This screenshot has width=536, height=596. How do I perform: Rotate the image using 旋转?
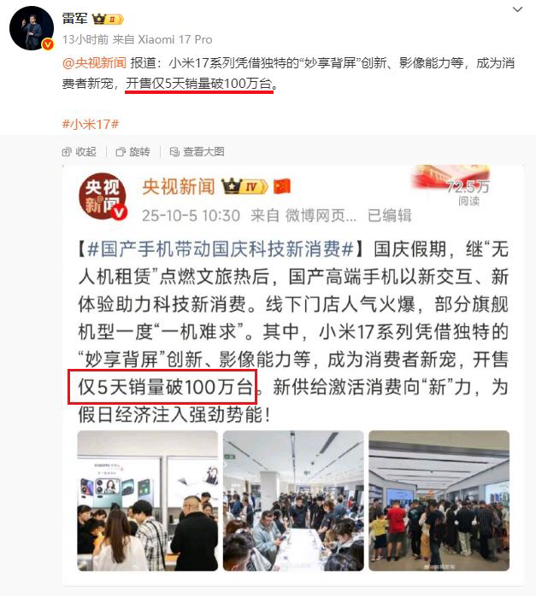[133, 152]
